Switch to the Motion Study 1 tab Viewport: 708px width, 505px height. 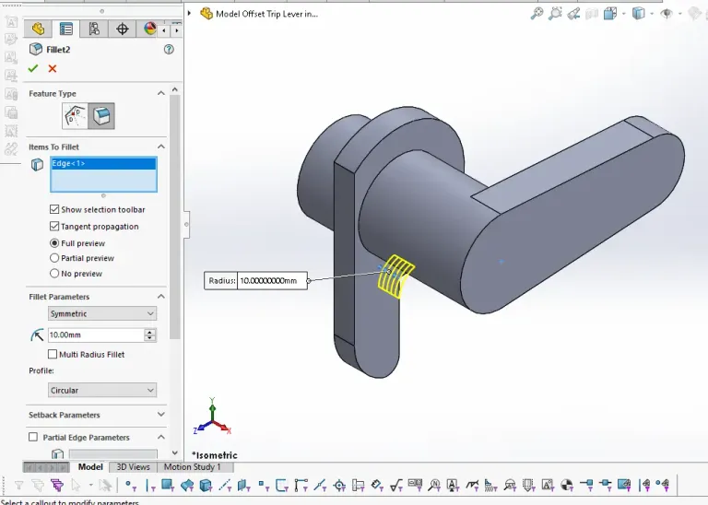[192, 467]
